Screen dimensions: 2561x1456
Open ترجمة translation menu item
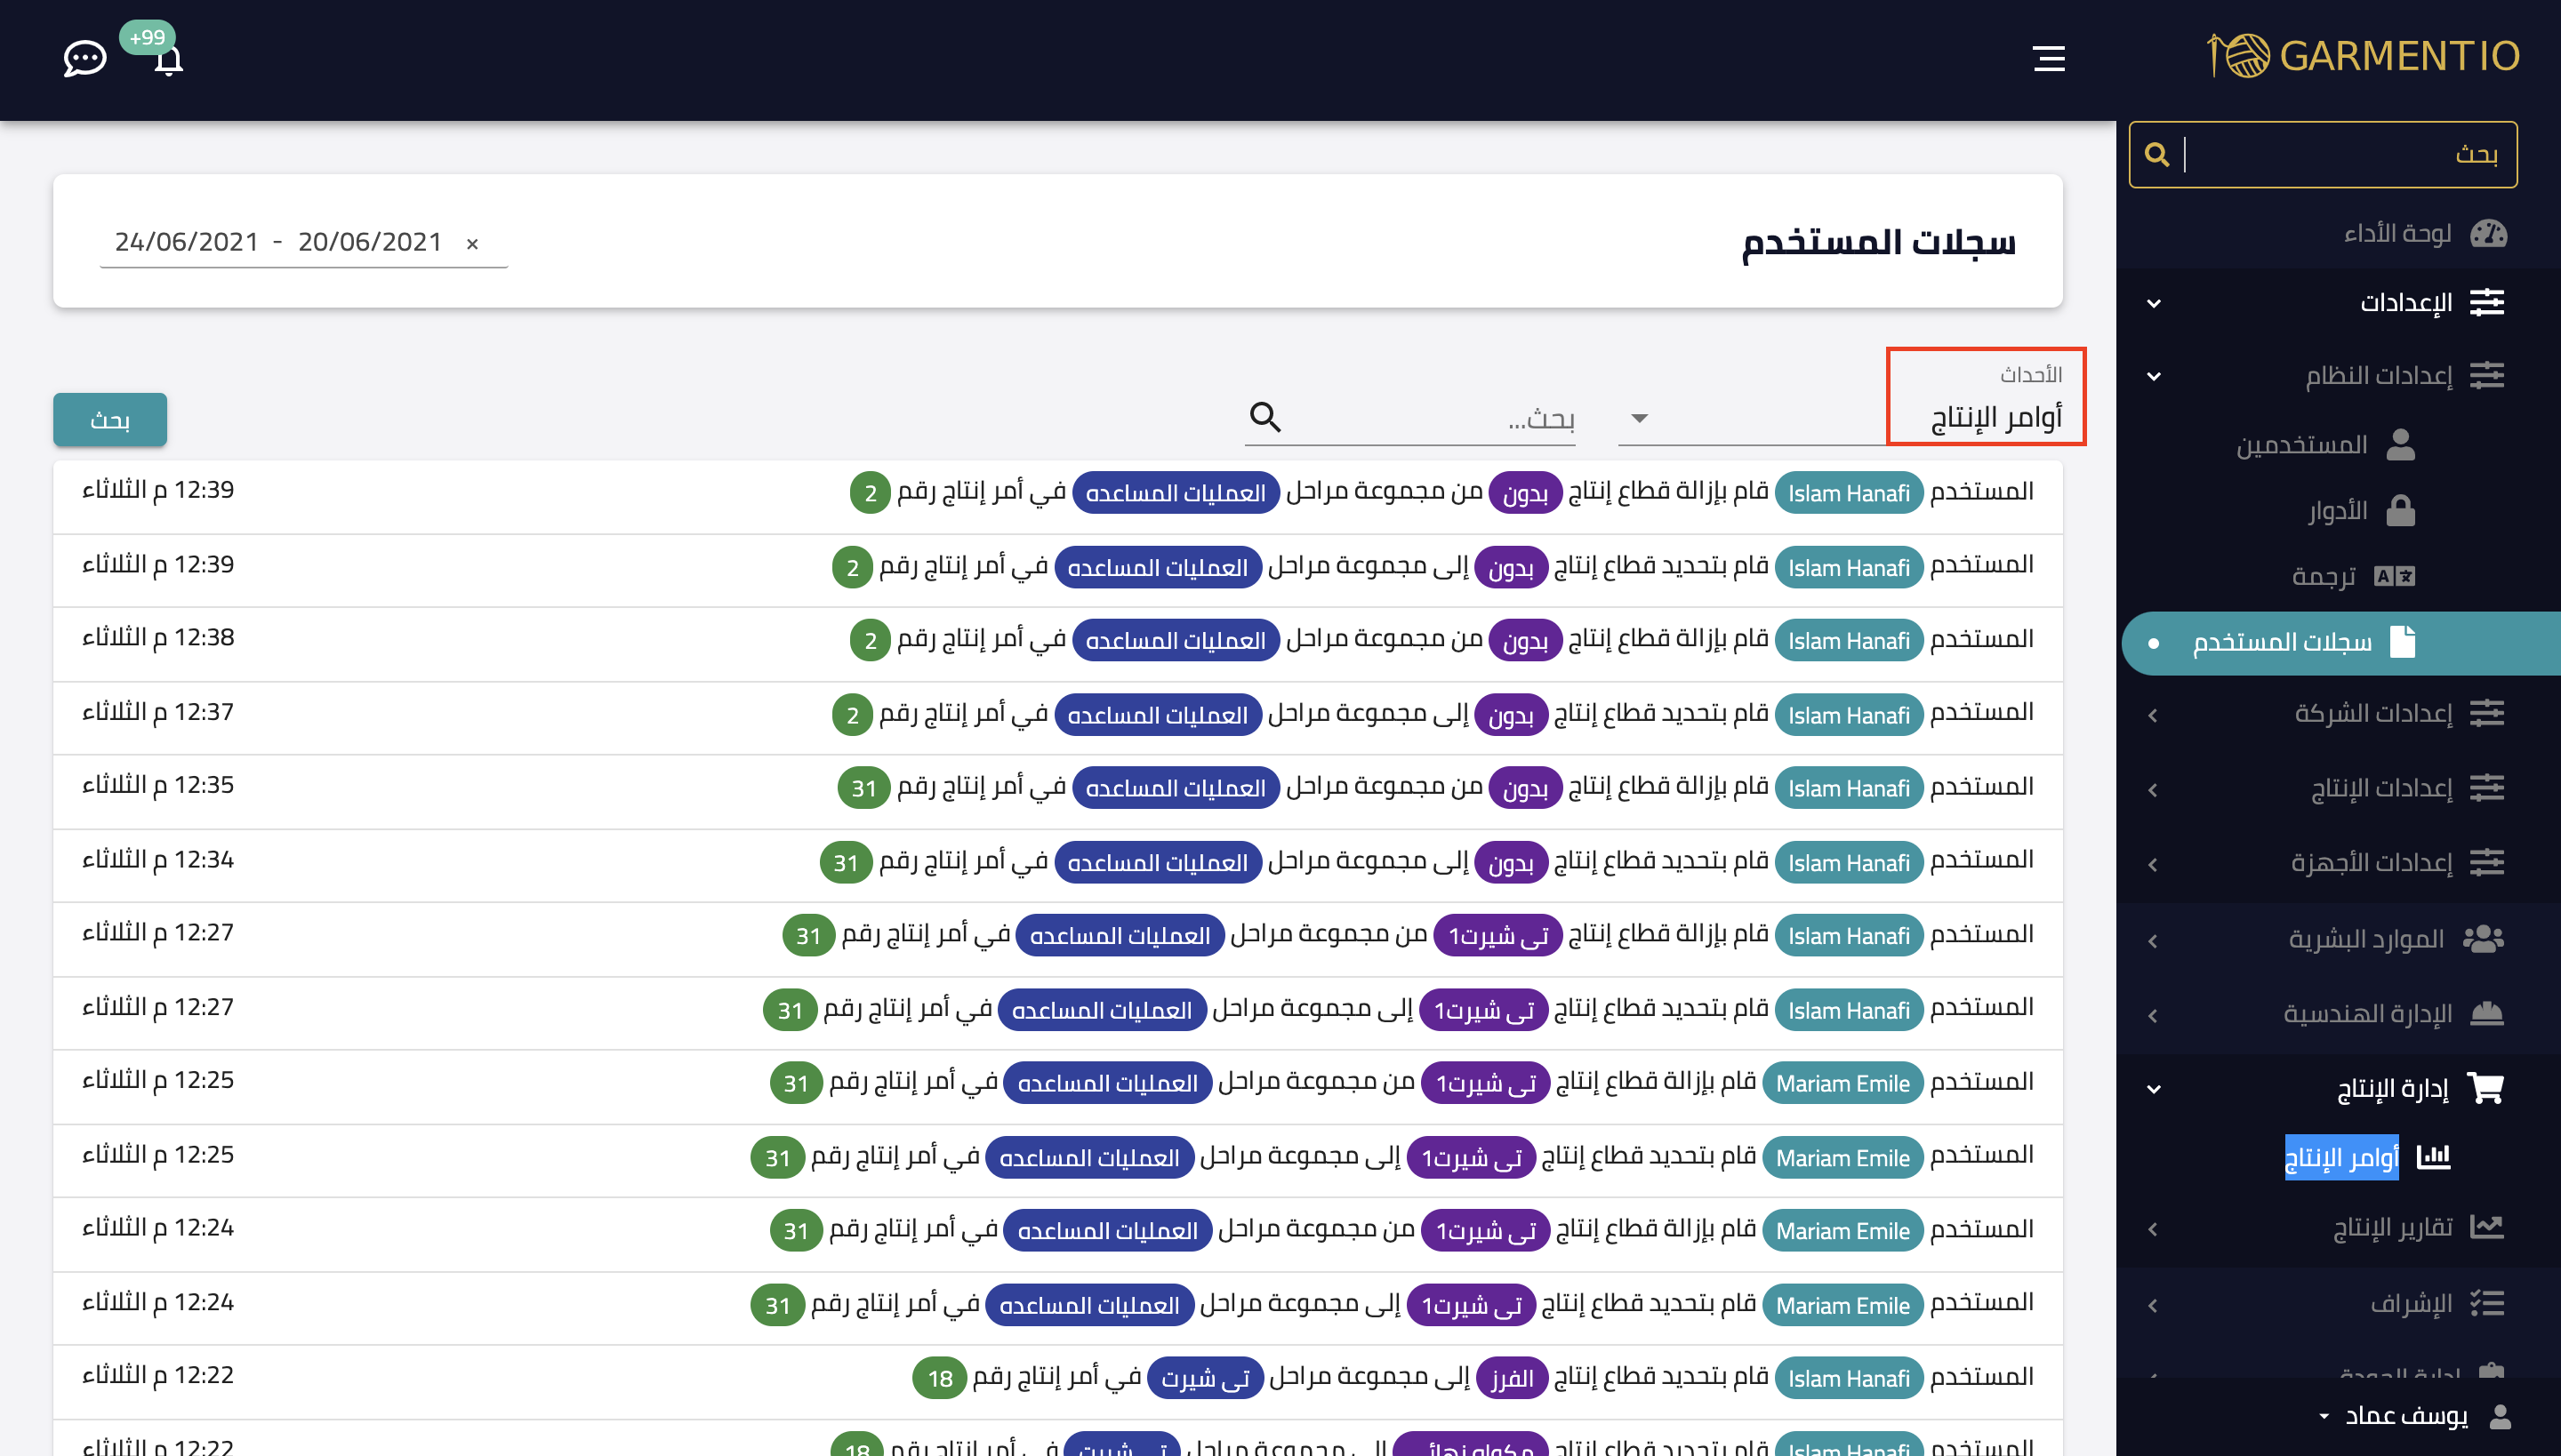pos(2323,576)
